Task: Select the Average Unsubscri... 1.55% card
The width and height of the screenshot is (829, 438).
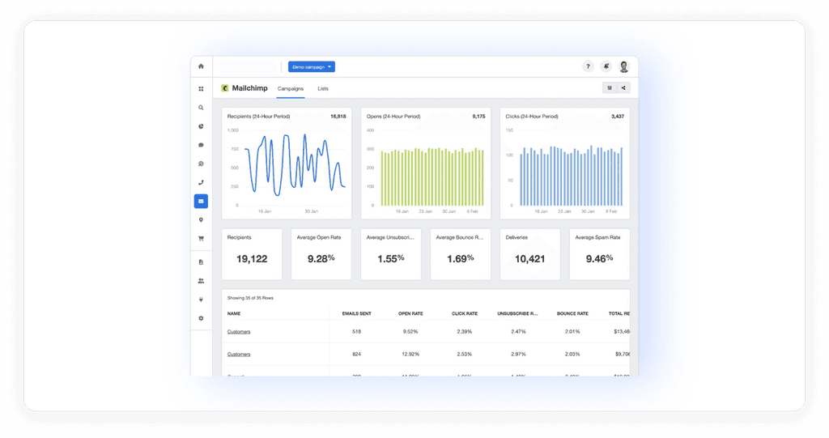Action: pyautogui.click(x=391, y=254)
